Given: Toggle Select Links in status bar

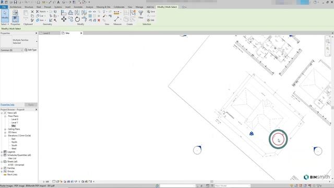Looking at the screenshot, I should [x=292, y=186].
